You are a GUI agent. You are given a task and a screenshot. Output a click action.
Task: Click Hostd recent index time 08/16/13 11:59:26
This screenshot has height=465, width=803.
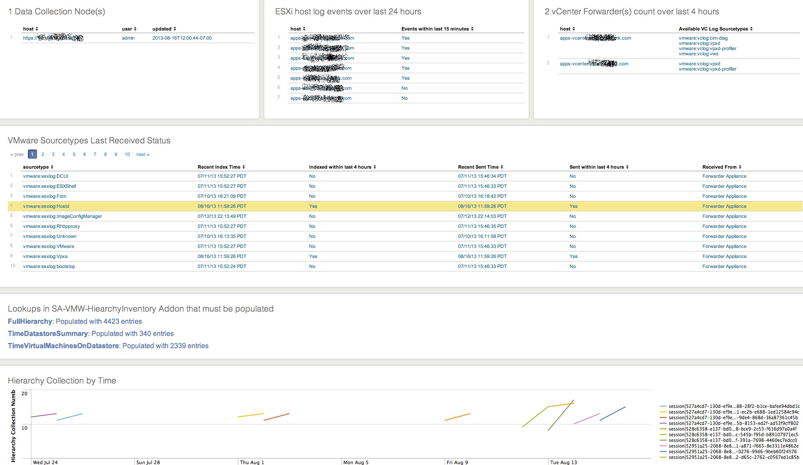(222, 206)
